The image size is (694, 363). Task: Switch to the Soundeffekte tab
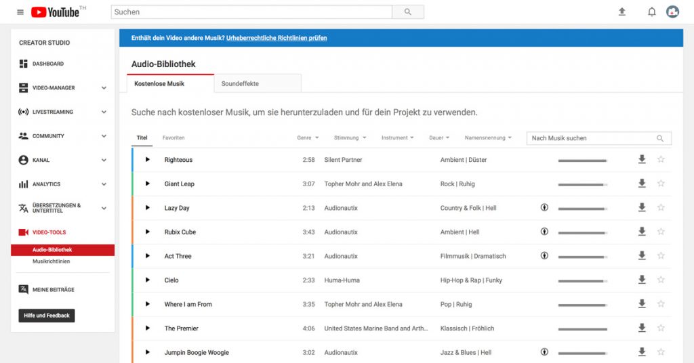tap(258, 83)
